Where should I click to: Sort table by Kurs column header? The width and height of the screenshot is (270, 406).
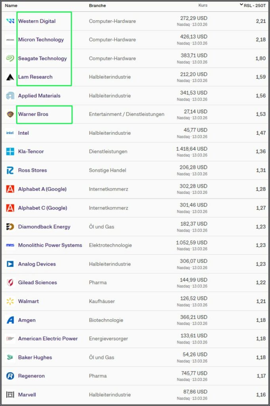pos(202,6)
